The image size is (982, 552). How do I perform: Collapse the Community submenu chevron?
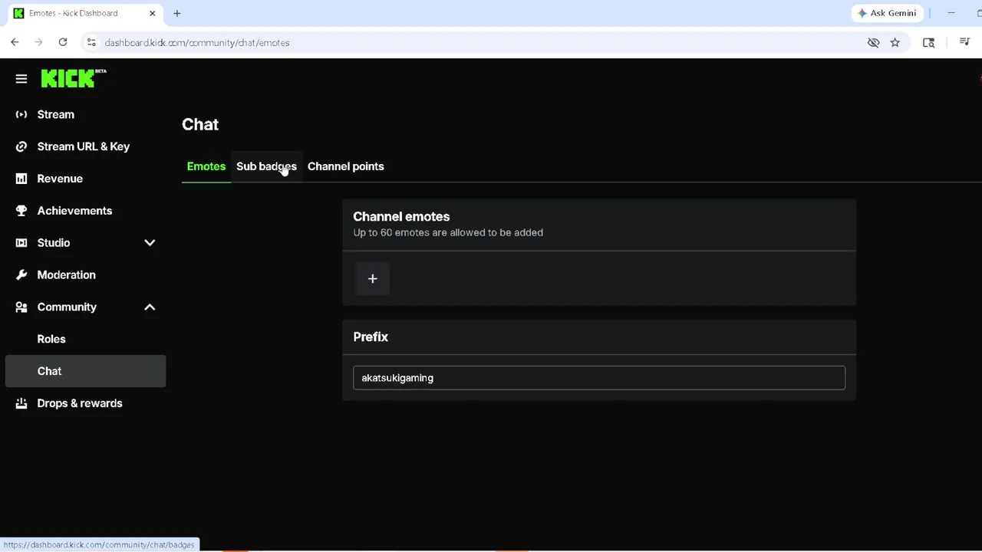pyautogui.click(x=150, y=307)
